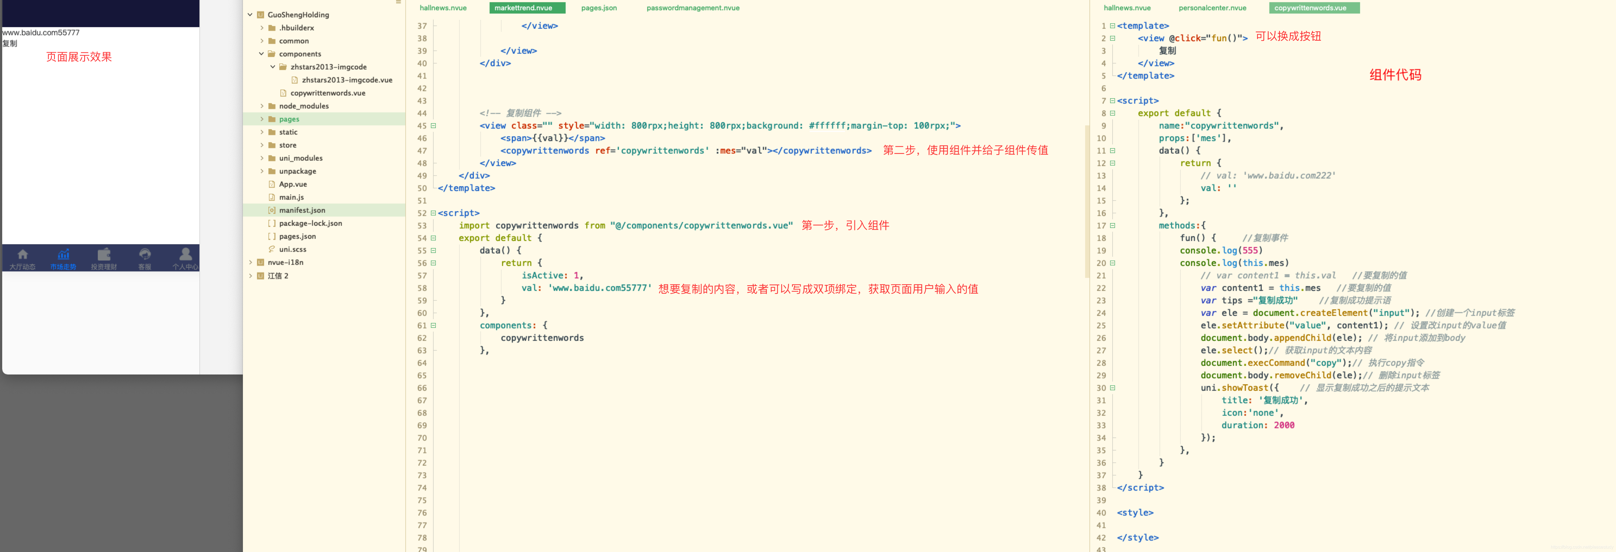Click the nvue-i18n project icon
The image size is (1616, 552).
(x=260, y=262)
